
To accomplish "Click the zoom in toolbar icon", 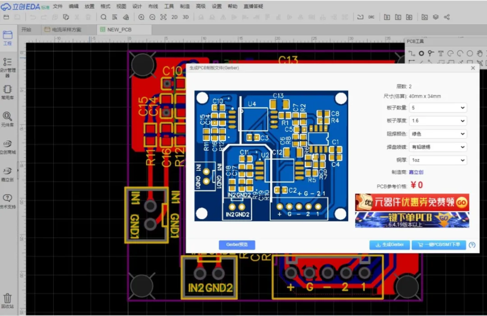I will pos(141,17).
